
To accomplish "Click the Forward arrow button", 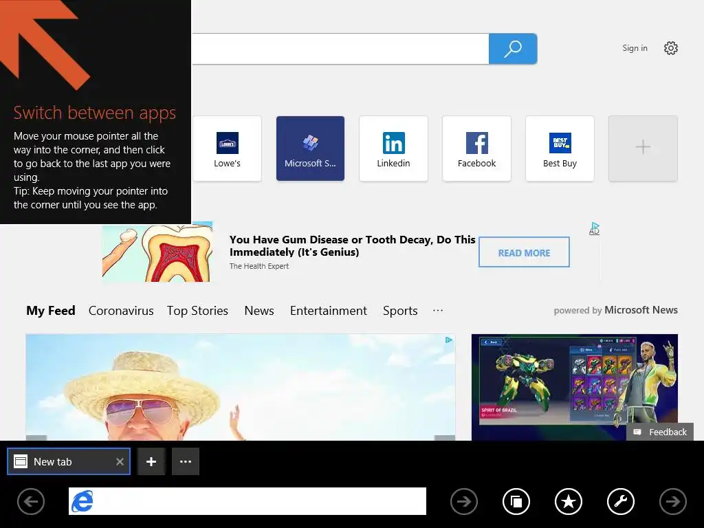I will [x=672, y=501].
